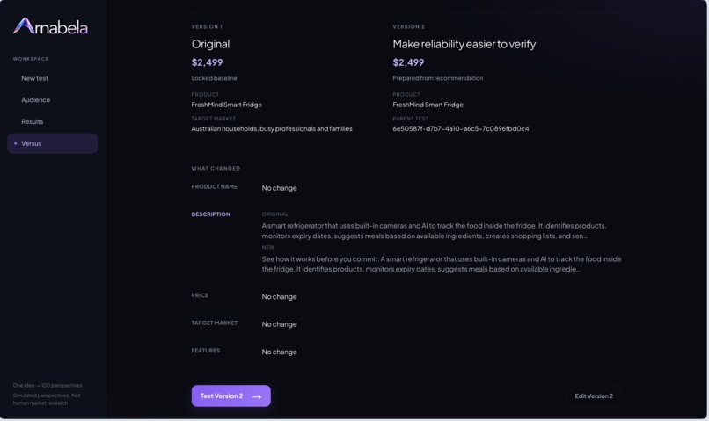The width and height of the screenshot is (709, 421).
Task: Click the 'One idea → 100 perspectives' footer text
Action: tap(48, 385)
